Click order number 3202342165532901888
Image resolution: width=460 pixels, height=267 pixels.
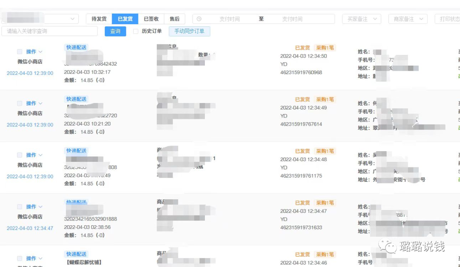[90, 219]
